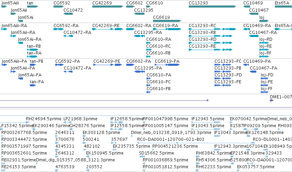
Task: Click the Jon65Aii gene label
Action: (19, 10)
